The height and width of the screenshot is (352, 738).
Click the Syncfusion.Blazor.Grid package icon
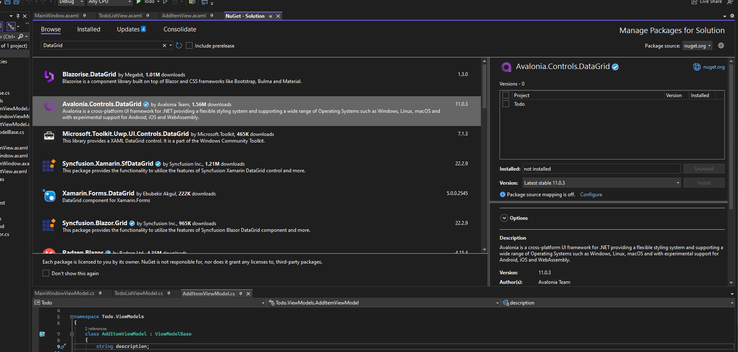pyautogui.click(x=49, y=225)
